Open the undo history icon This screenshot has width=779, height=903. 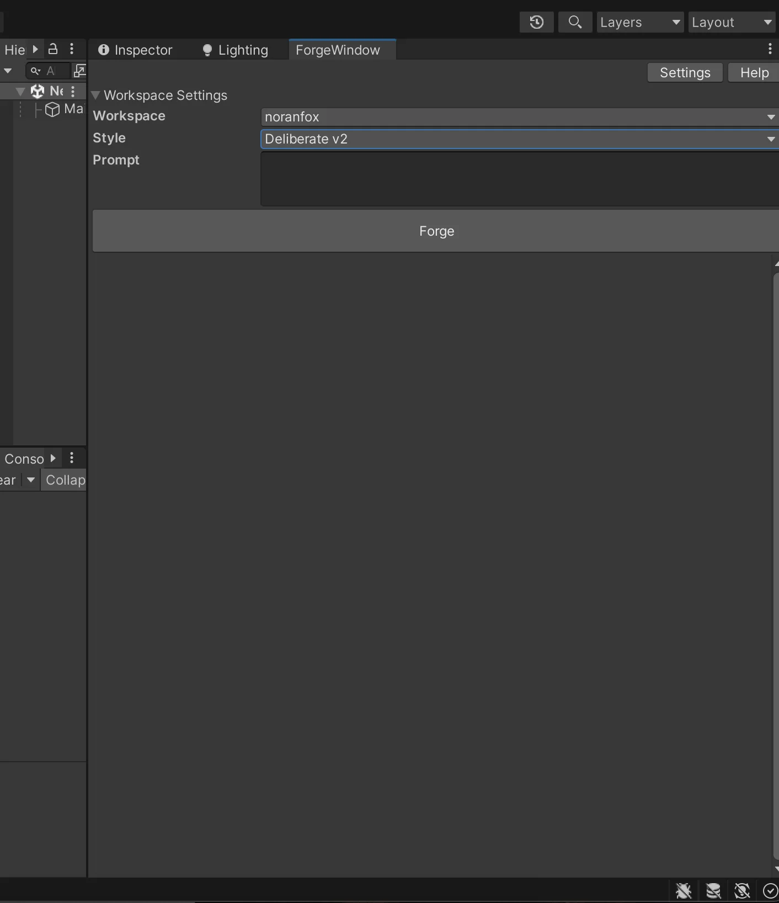tap(536, 22)
